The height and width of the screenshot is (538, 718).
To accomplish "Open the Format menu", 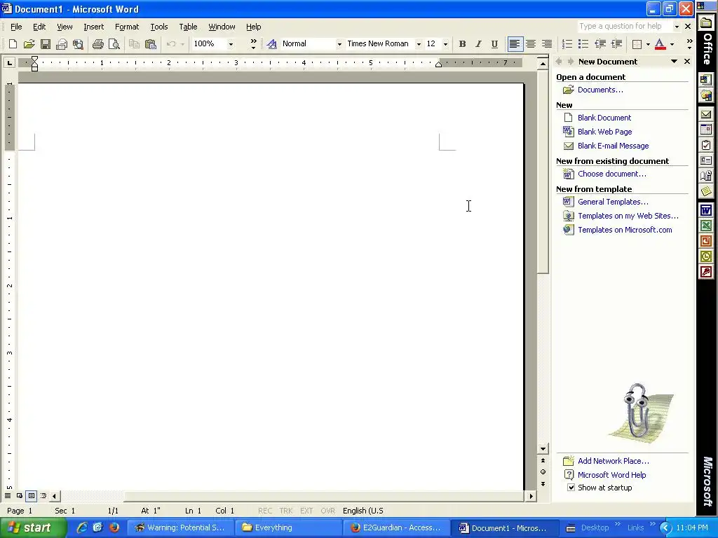I will [x=127, y=27].
